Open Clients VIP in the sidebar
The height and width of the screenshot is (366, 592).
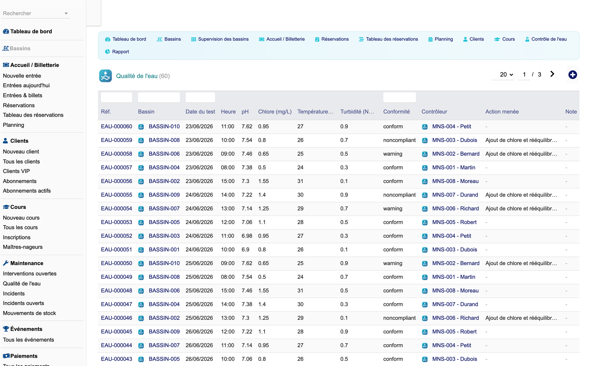(x=16, y=171)
